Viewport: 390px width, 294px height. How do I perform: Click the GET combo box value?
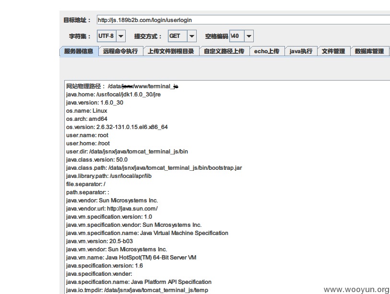(177, 36)
